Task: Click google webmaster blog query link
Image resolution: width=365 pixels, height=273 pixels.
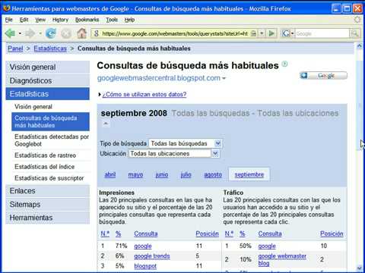Action: click(282, 259)
